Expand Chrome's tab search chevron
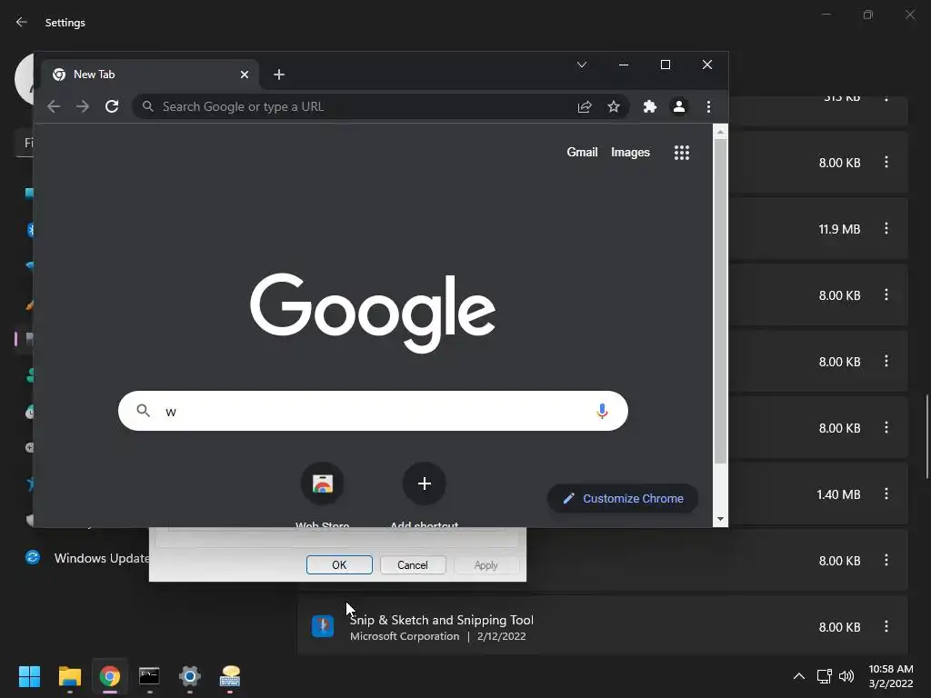931x698 pixels. tap(582, 65)
